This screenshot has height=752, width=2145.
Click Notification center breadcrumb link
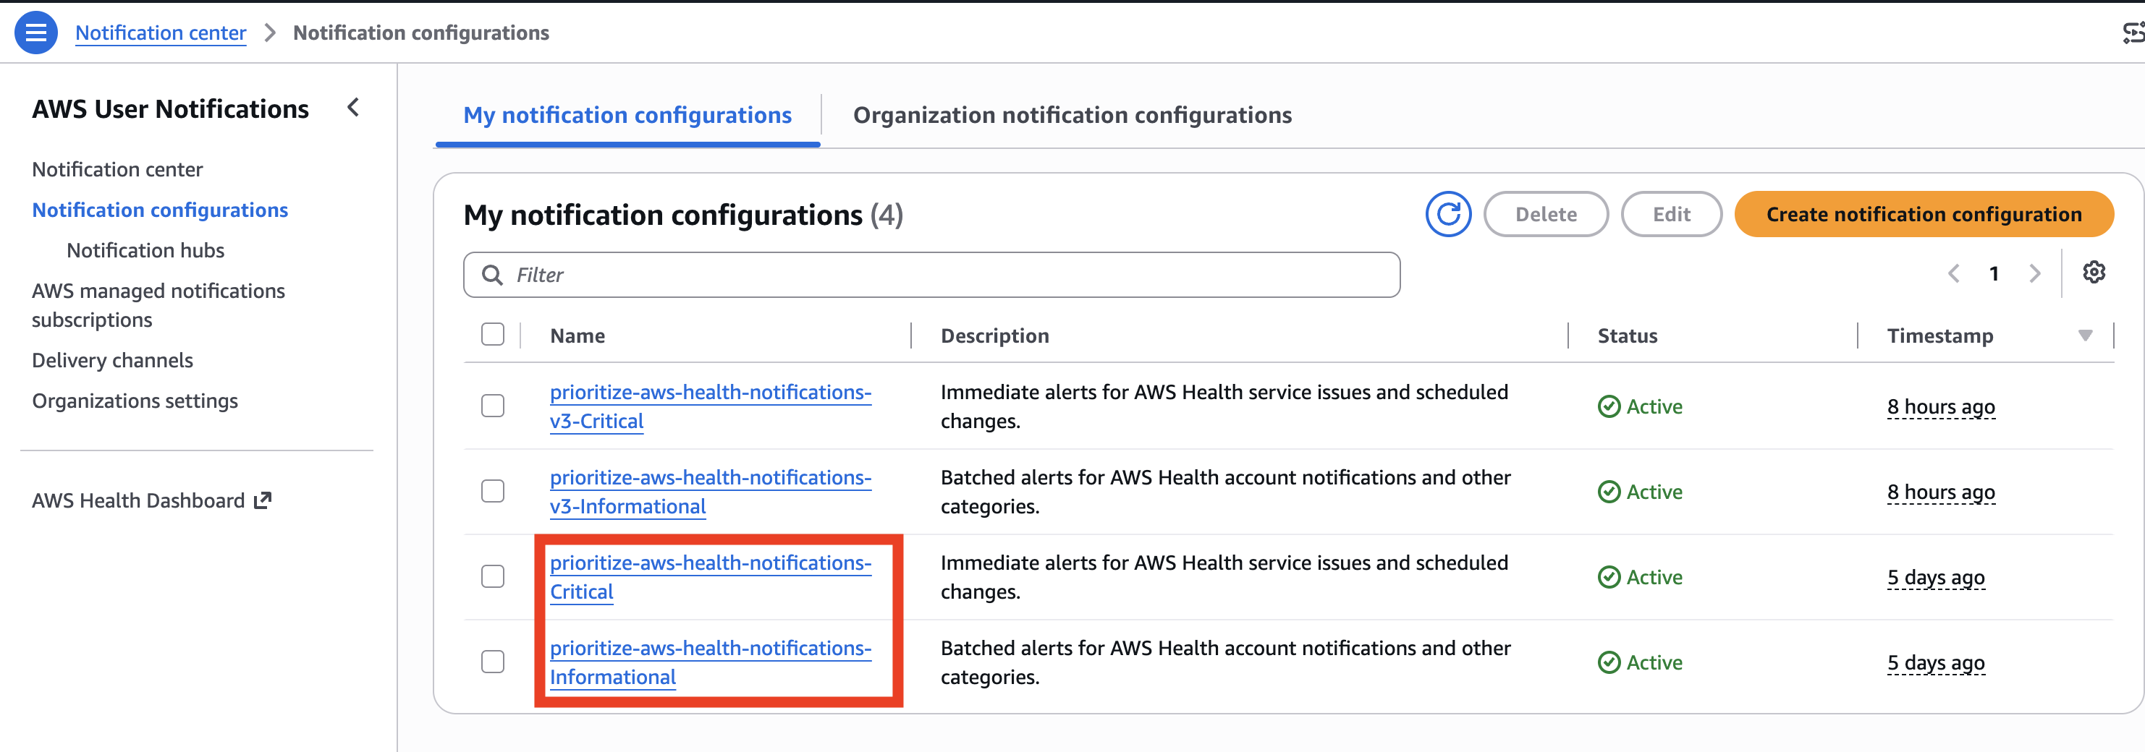tap(161, 33)
